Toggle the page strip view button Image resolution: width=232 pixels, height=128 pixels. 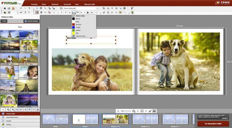coord(154,111)
